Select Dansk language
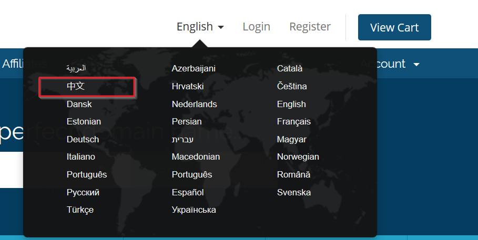The image size is (478, 240). (x=79, y=104)
